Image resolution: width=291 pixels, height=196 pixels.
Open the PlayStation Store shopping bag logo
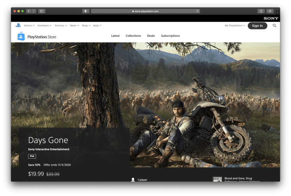point(21,36)
